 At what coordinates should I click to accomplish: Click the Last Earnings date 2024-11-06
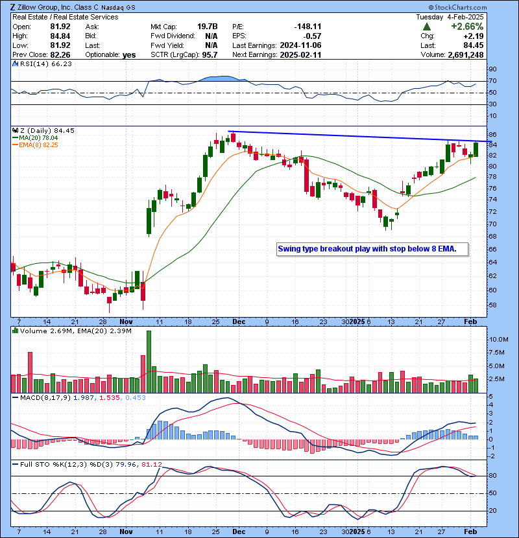click(300, 45)
